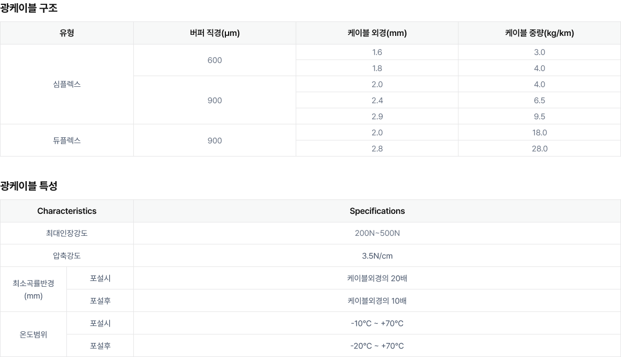The height and width of the screenshot is (357, 621).
Task: Click the 1.6 cable outer diameter value
Action: point(377,53)
